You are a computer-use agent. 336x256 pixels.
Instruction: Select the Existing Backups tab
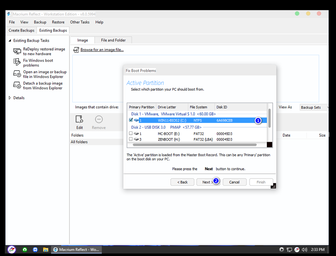(53, 30)
